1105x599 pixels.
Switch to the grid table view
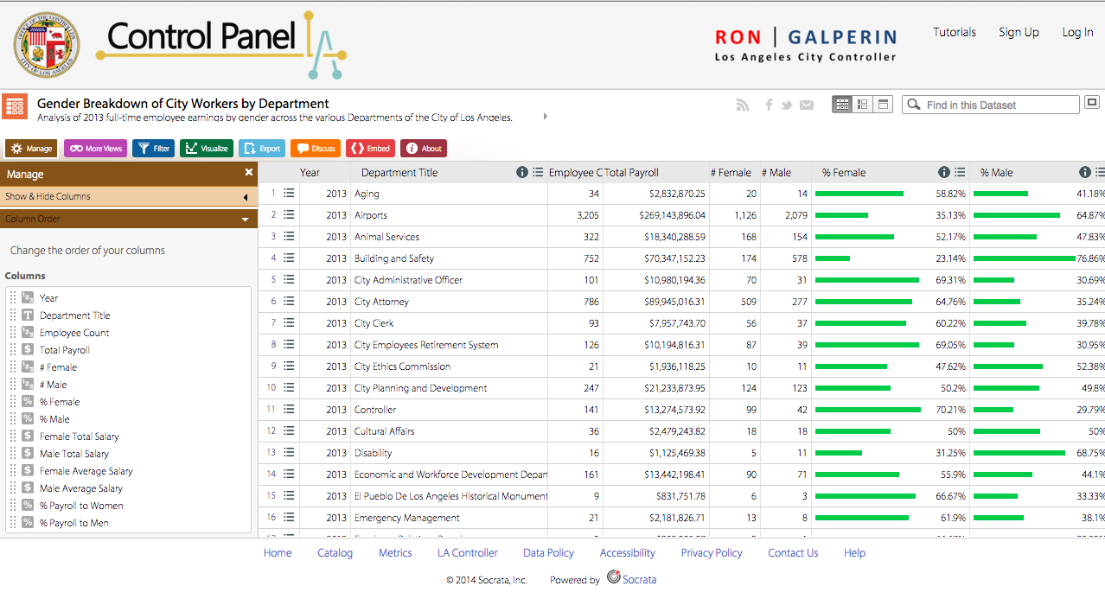tap(841, 105)
